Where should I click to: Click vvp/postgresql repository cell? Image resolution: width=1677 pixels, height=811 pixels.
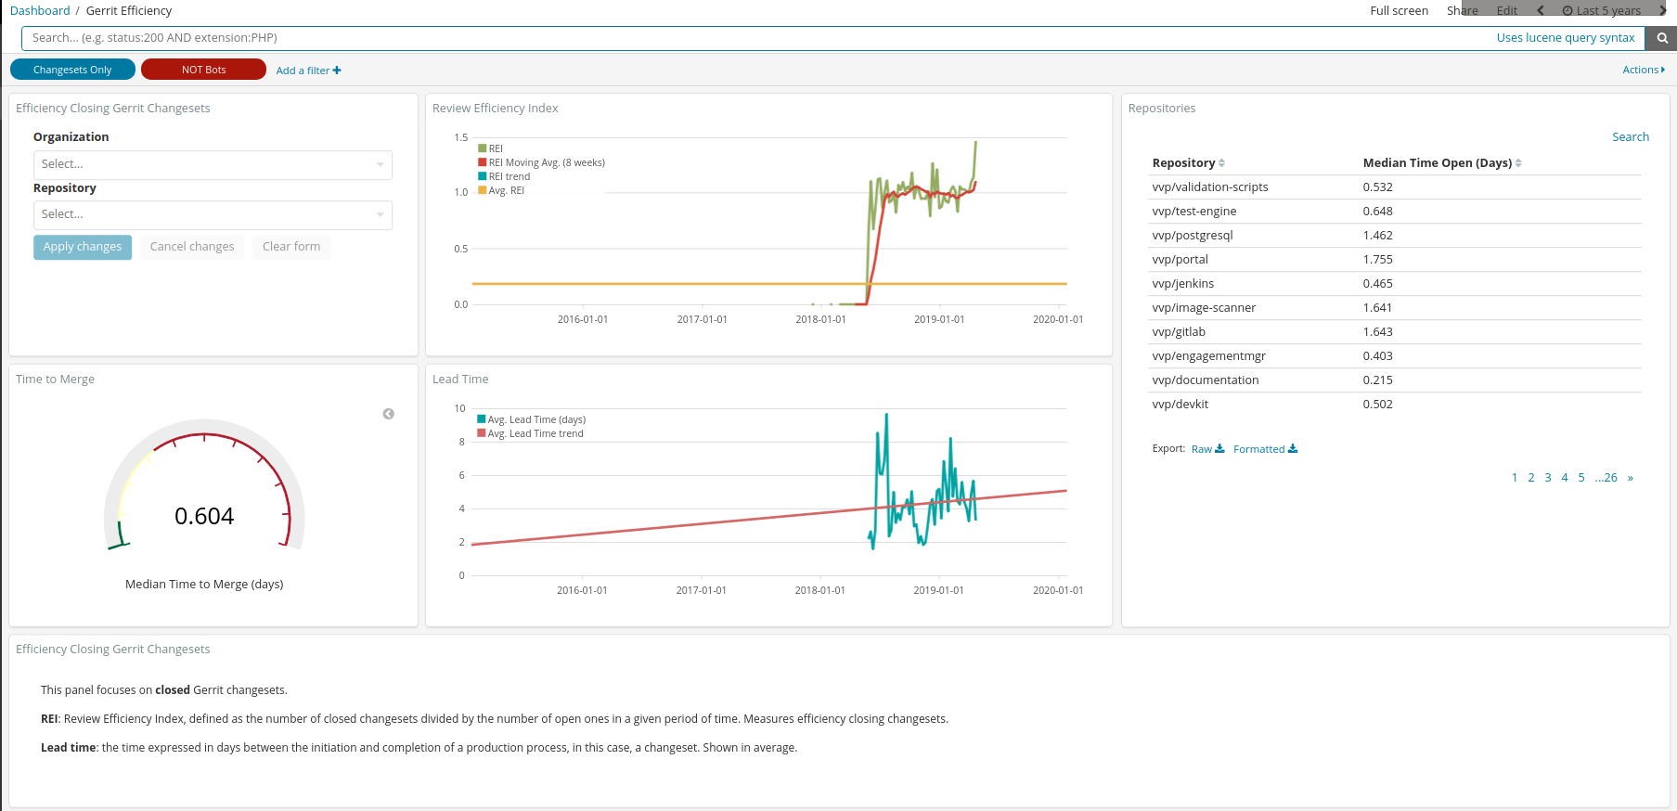[1193, 236]
